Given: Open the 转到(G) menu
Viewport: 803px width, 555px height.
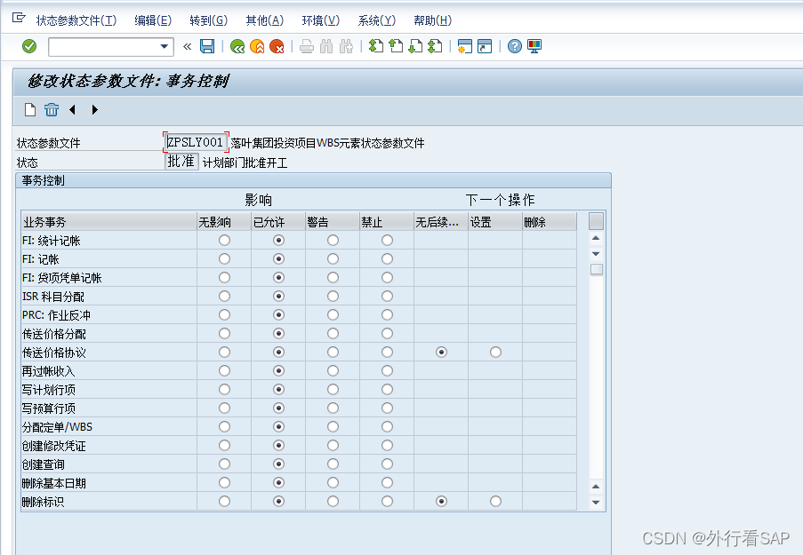Looking at the screenshot, I should pyautogui.click(x=208, y=20).
